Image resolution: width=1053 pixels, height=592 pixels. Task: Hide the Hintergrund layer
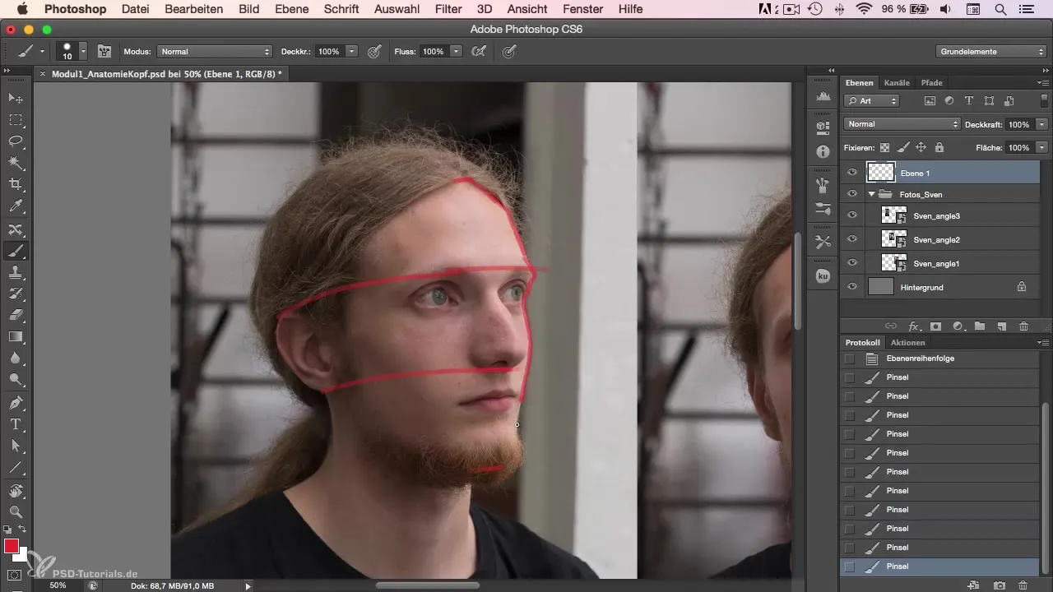tap(851, 287)
